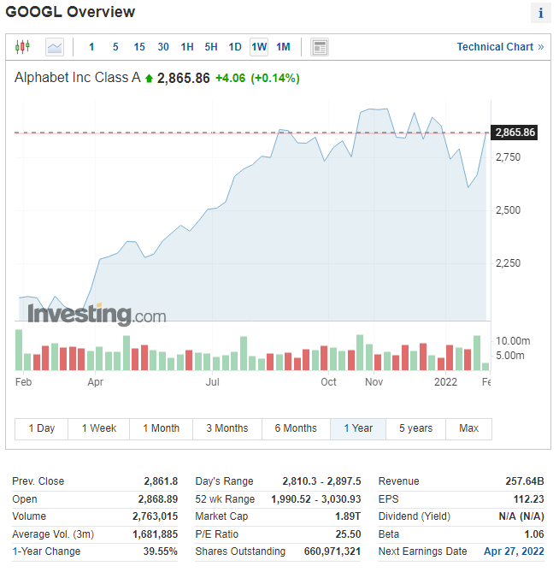Select the 1 Month range tab
559x572 pixels.
pos(162,428)
